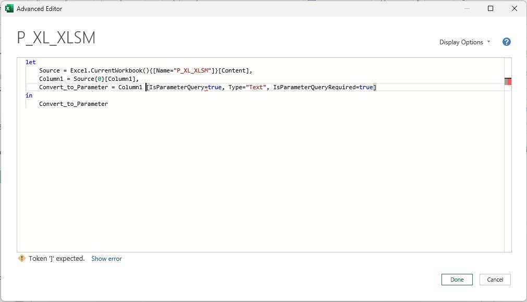Click IsParameterQuery text with the red squiggle

pos(177,88)
